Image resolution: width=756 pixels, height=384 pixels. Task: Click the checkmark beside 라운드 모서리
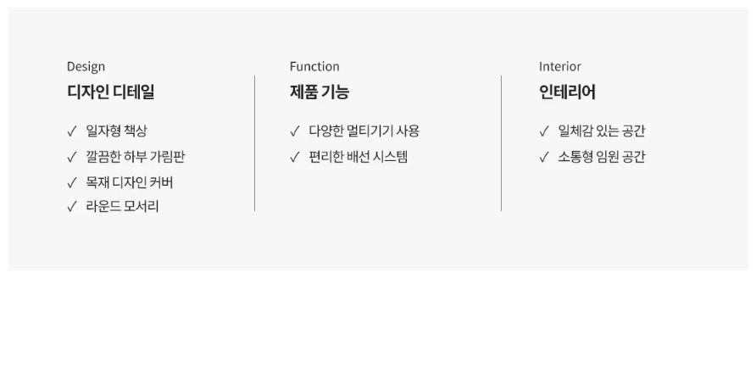tap(72, 207)
